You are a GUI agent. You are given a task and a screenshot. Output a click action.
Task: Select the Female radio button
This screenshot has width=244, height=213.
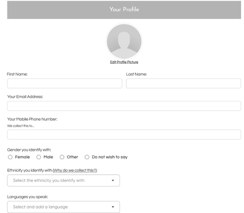[10, 157]
